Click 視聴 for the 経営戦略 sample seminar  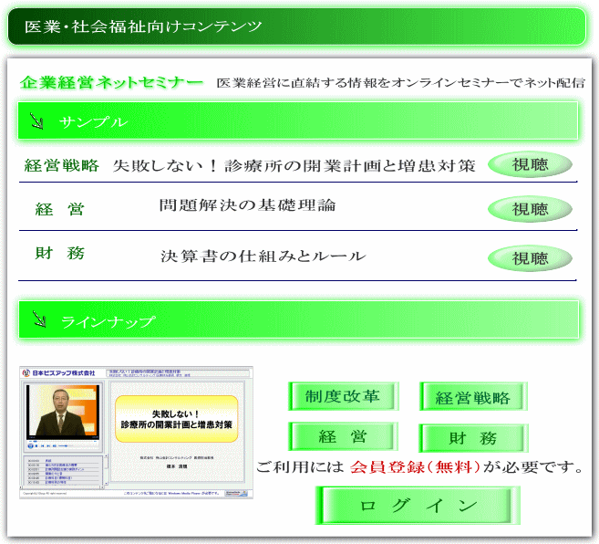[530, 165]
